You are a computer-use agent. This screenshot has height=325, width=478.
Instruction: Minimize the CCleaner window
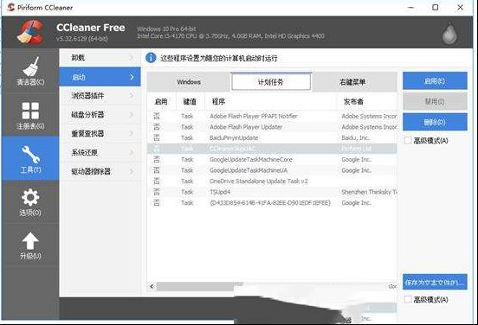coord(411,7)
